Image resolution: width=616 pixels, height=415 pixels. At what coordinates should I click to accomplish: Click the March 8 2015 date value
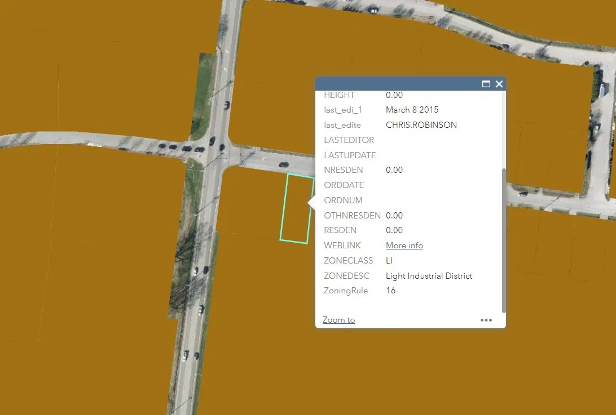[412, 110]
